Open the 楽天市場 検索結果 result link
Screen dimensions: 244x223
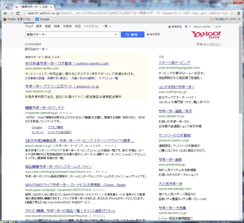[x=80, y=141]
